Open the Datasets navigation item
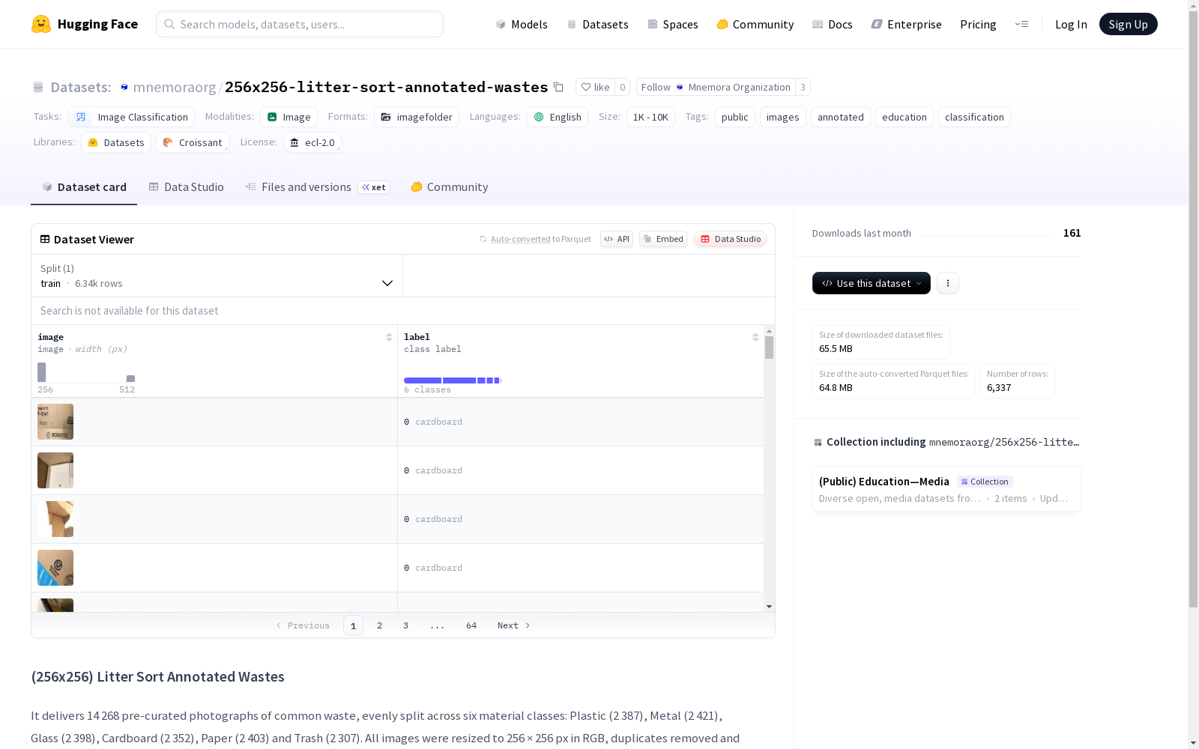 tap(597, 24)
